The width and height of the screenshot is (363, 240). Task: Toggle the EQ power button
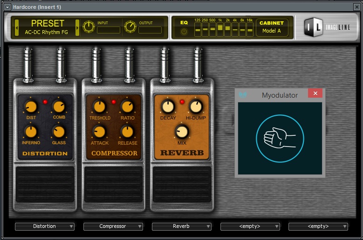[184, 32]
